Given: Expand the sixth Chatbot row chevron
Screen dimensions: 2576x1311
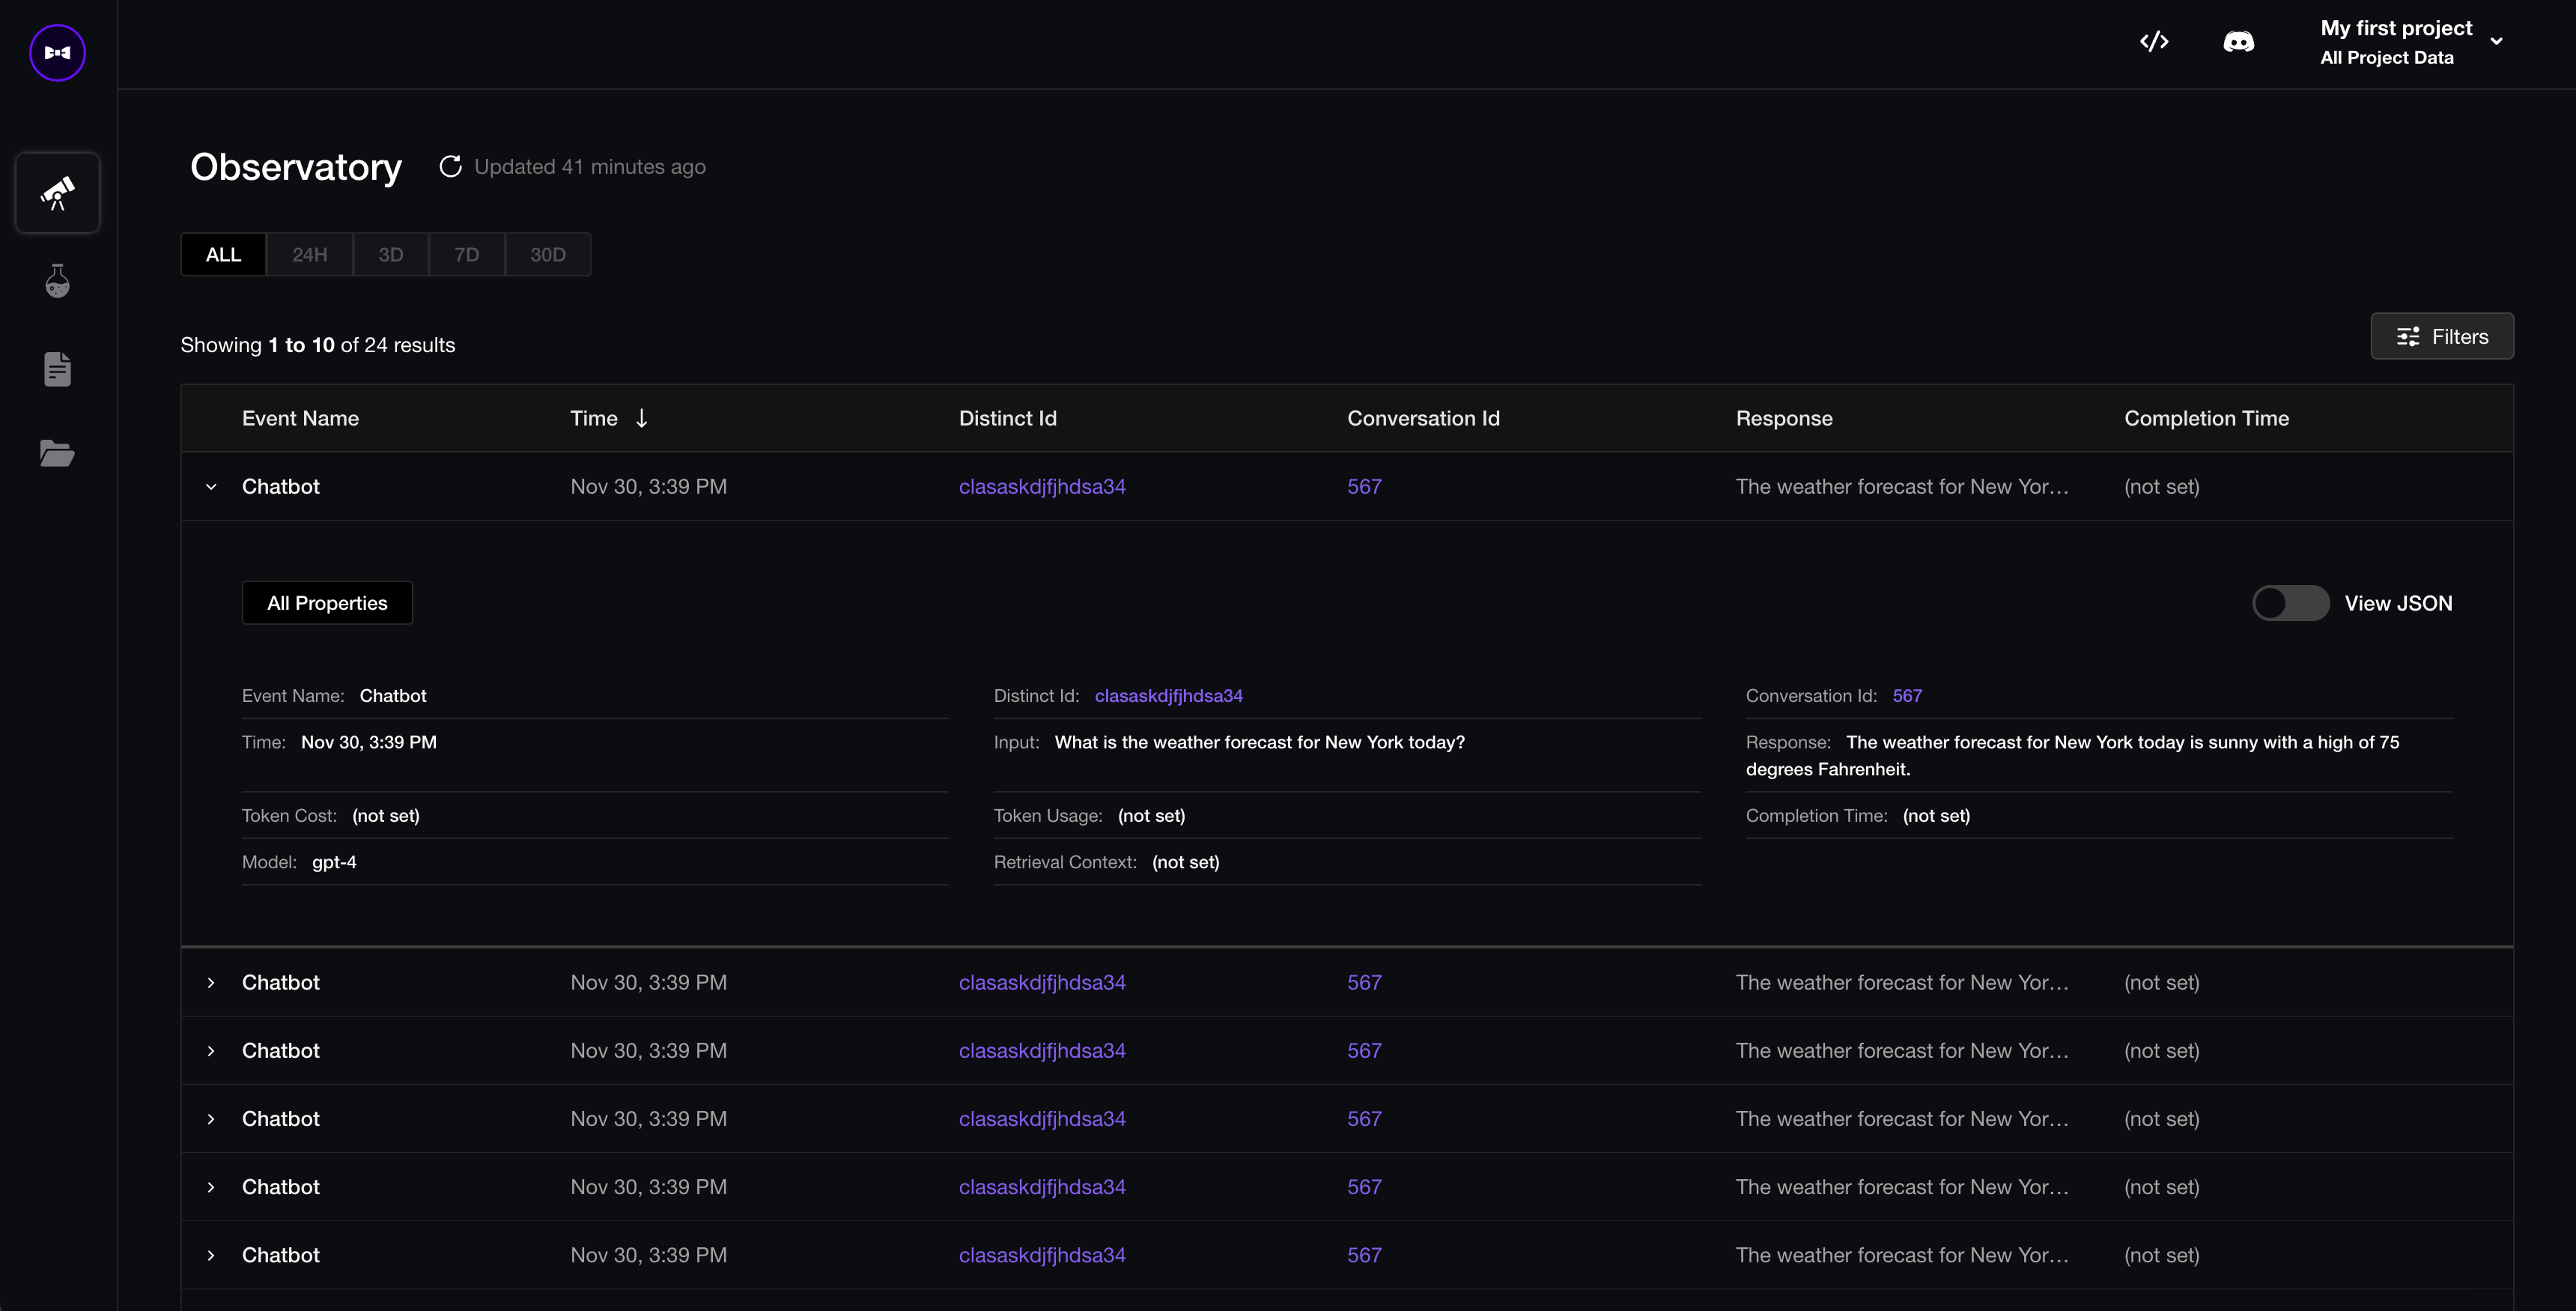Looking at the screenshot, I should [x=211, y=1255].
